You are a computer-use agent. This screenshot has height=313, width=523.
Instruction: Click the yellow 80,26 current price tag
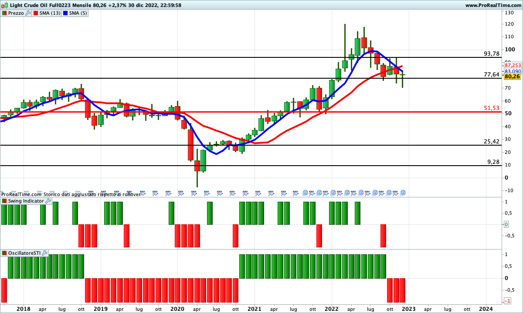point(512,77)
